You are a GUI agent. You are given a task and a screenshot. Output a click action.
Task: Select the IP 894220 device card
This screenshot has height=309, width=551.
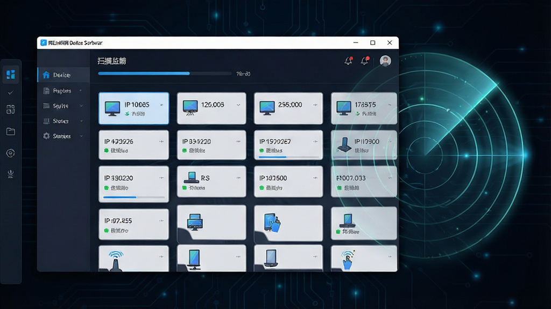[x=211, y=145]
